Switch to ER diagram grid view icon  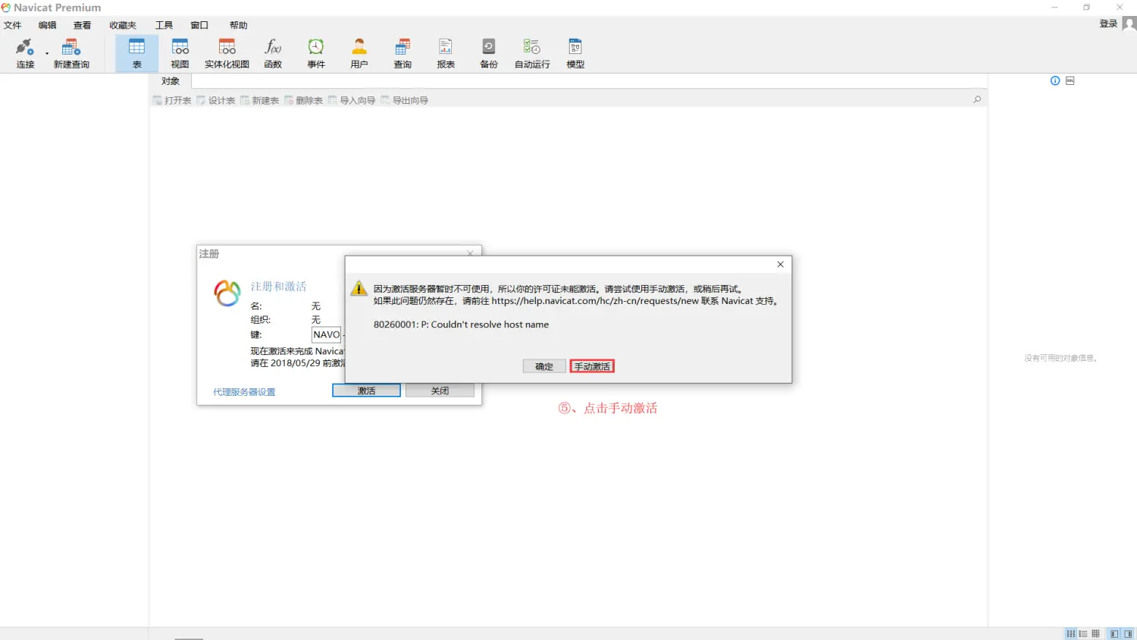pos(1095,634)
